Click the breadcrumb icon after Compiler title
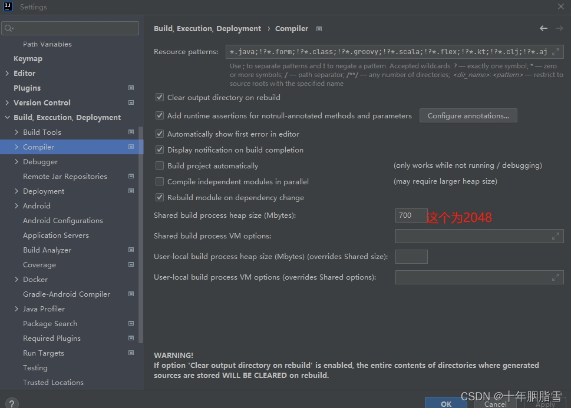Viewport: 571px width, 408px height. (318, 28)
